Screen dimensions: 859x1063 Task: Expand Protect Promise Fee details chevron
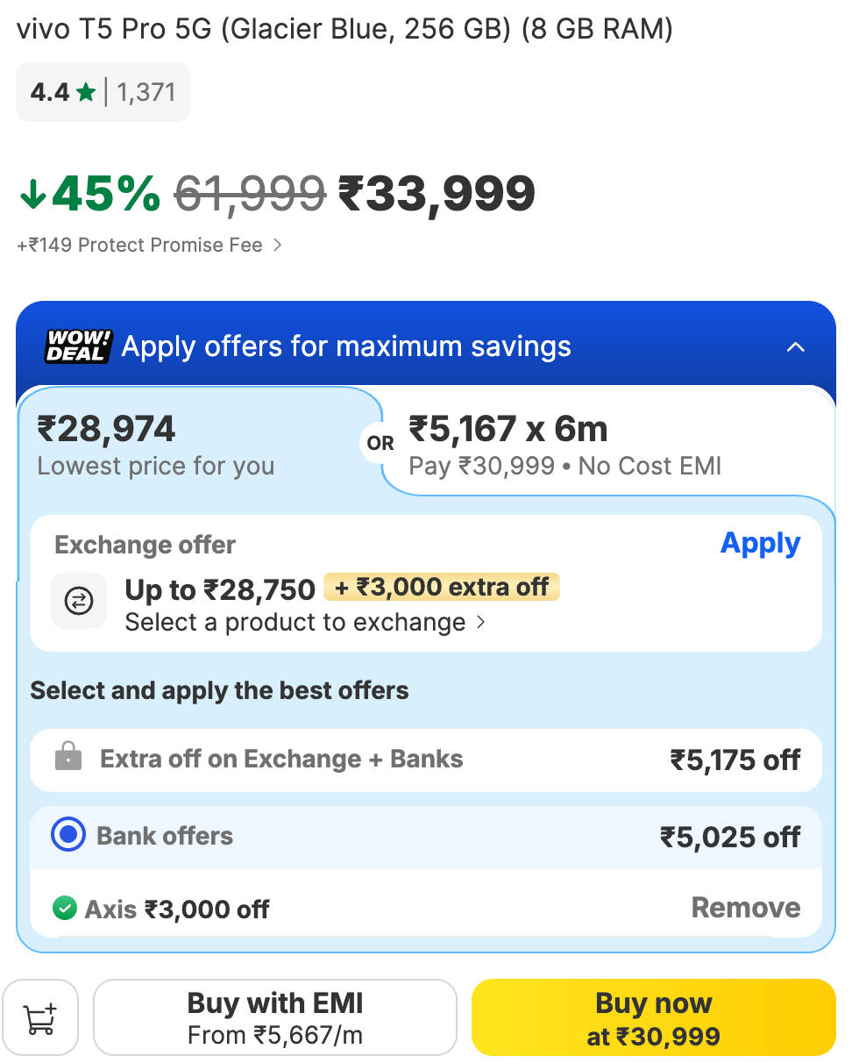277,246
